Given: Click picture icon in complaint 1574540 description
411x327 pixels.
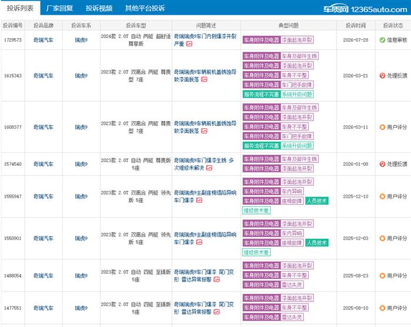Looking at the screenshot, I should [209, 168].
